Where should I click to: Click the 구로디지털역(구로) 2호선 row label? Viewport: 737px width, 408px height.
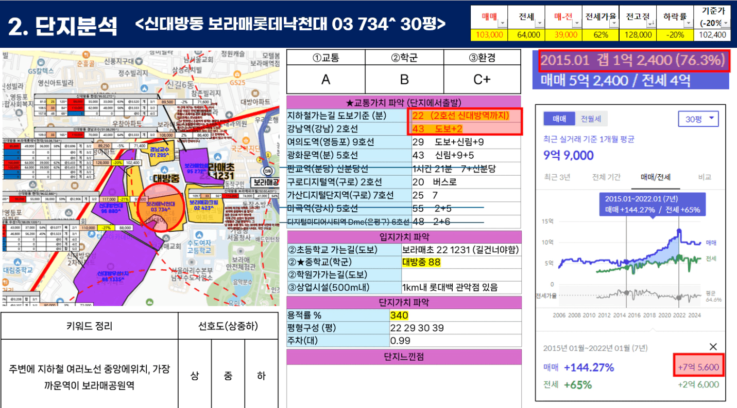tap(348, 182)
